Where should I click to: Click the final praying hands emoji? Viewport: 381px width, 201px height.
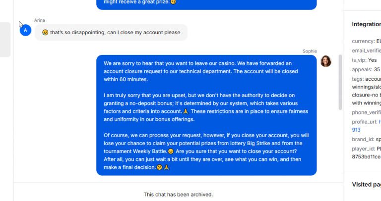[x=167, y=167]
